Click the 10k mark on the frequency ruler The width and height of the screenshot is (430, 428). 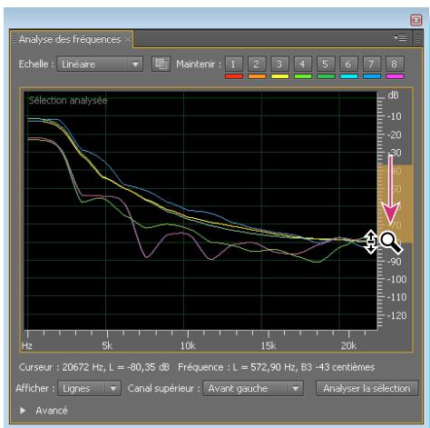tap(188, 345)
